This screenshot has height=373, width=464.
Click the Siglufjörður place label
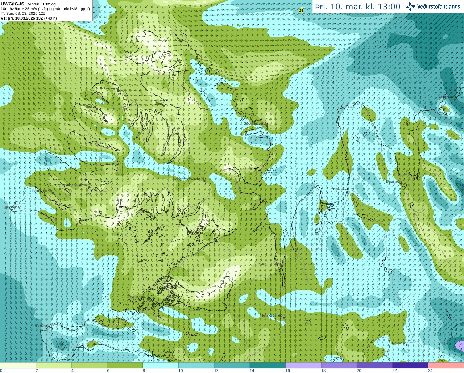(446, 97)
